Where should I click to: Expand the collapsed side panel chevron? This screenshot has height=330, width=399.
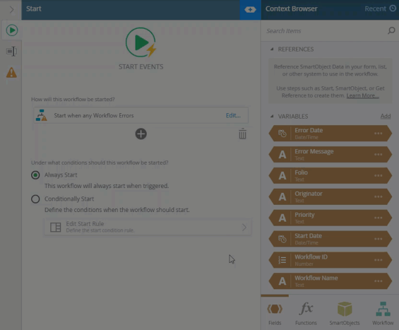tap(11, 10)
